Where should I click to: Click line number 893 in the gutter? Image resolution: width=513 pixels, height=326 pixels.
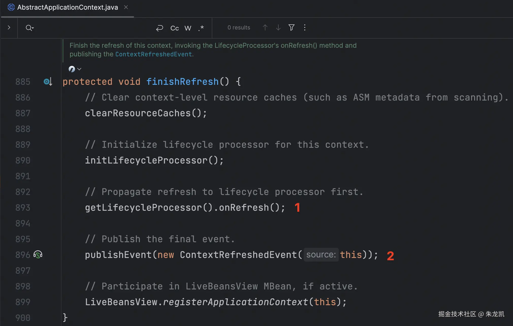pyautogui.click(x=23, y=207)
